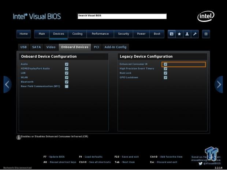Open favorites via the star icon

pyautogui.click(x=179, y=34)
